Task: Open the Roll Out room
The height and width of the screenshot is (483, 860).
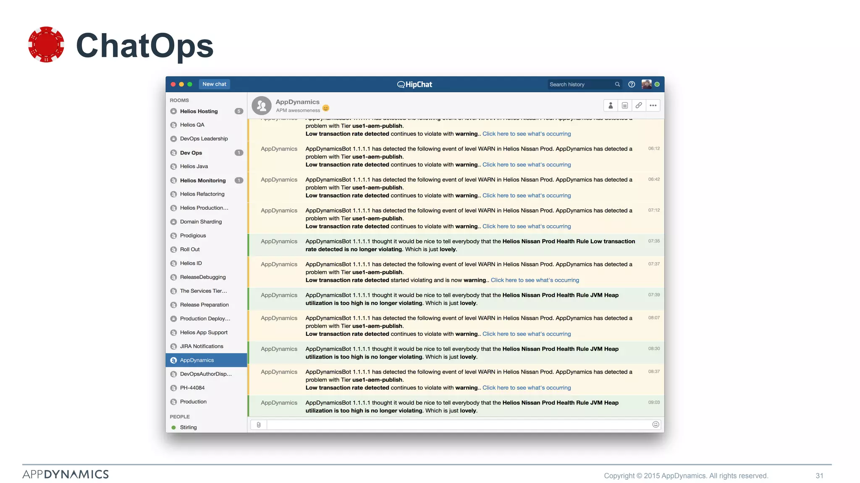Action: (206, 249)
